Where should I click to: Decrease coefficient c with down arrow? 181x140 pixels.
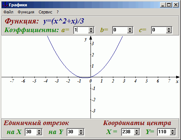(169, 32)
